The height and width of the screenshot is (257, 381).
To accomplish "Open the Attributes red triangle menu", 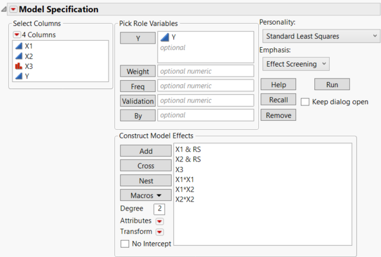I will (159, 220).
